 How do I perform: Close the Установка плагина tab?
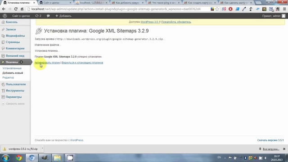coord(34,3)
